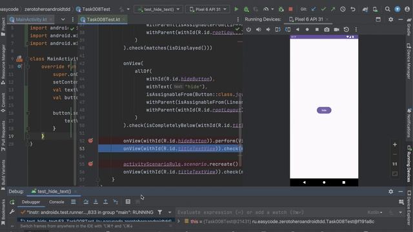Open Running Devices settings gear
Image resolution: width=413 pixels, height=232 pixels.
tap(391, 19)
